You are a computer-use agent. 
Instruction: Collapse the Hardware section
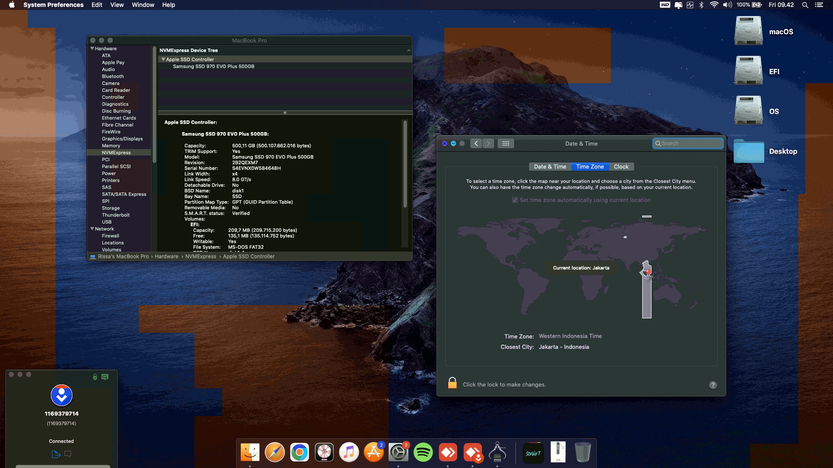92,49
